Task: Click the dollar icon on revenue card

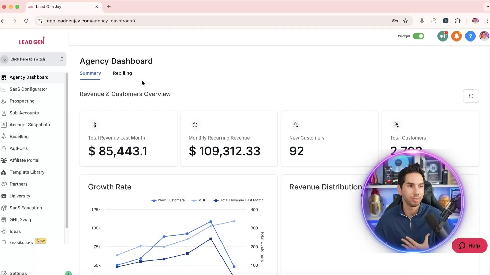Action: pos(94,125)
